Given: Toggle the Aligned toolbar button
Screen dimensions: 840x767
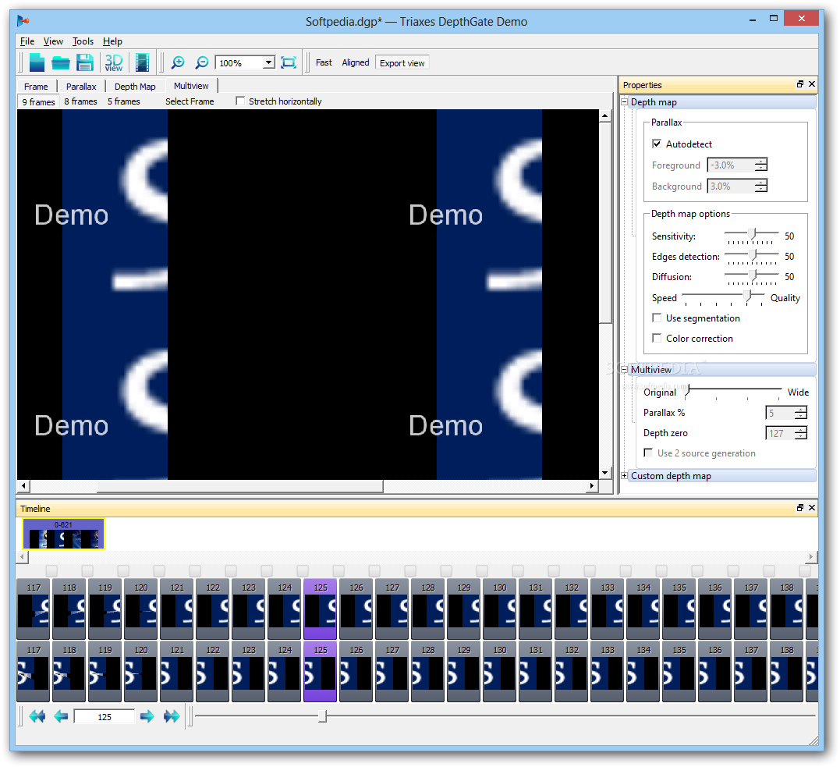Looking at the screenshot, I should (356, 62).
